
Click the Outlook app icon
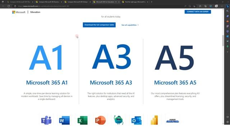[x=137, y=120]
